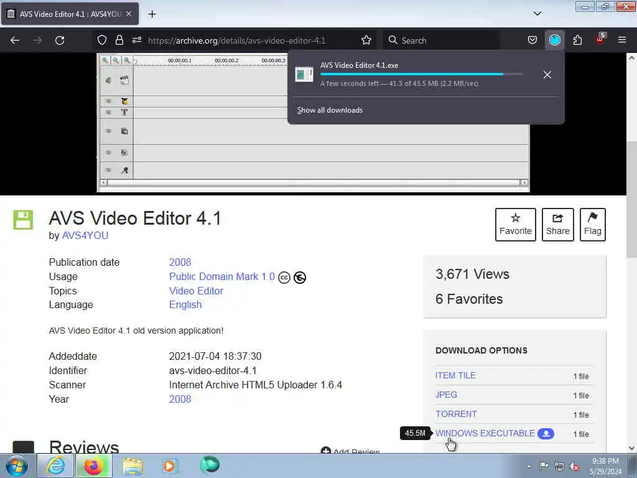The width and height of the screenshot is (637, 478).
Task: Open the Firefox hamburger menu
Action: [622, 40]
